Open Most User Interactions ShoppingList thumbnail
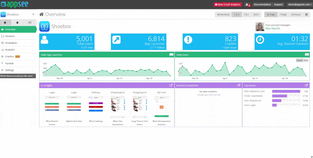Viewport: 313px width, 158px height. [118, 107]
